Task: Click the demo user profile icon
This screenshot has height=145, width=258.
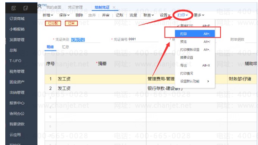Action: (39, 6)
